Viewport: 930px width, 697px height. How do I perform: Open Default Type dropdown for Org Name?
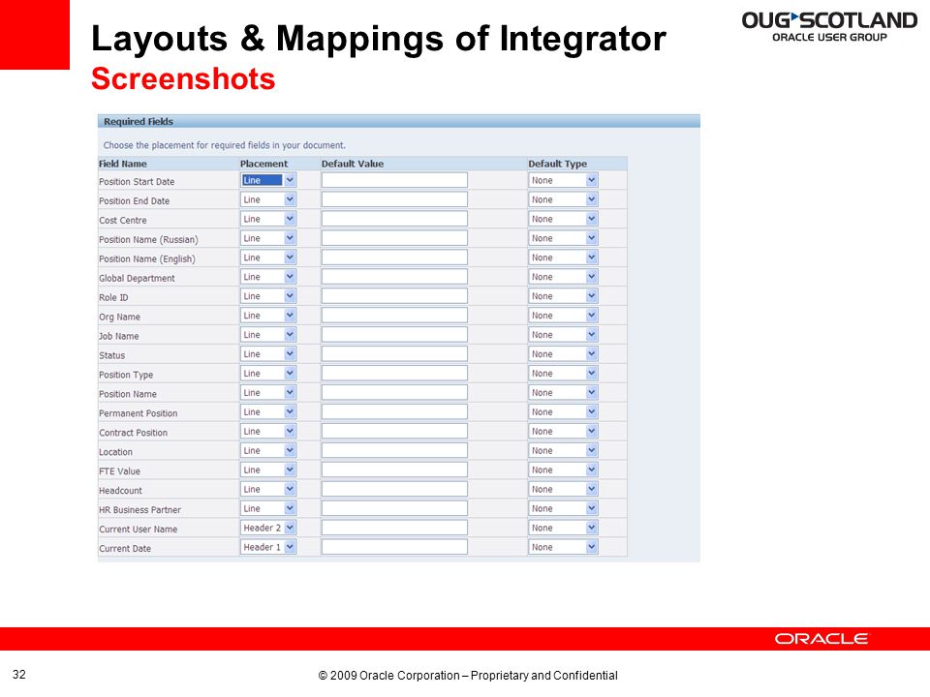coord(563,316)
